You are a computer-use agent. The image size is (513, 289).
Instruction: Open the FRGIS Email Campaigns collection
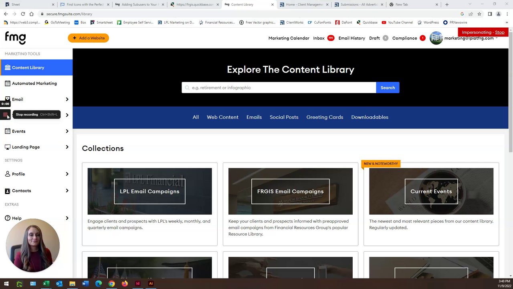(290, 191)
